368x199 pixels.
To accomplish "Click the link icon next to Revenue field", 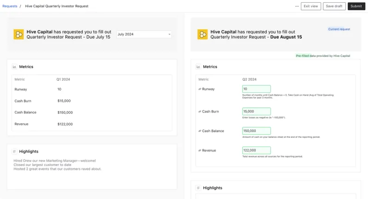I will [200, 150].
